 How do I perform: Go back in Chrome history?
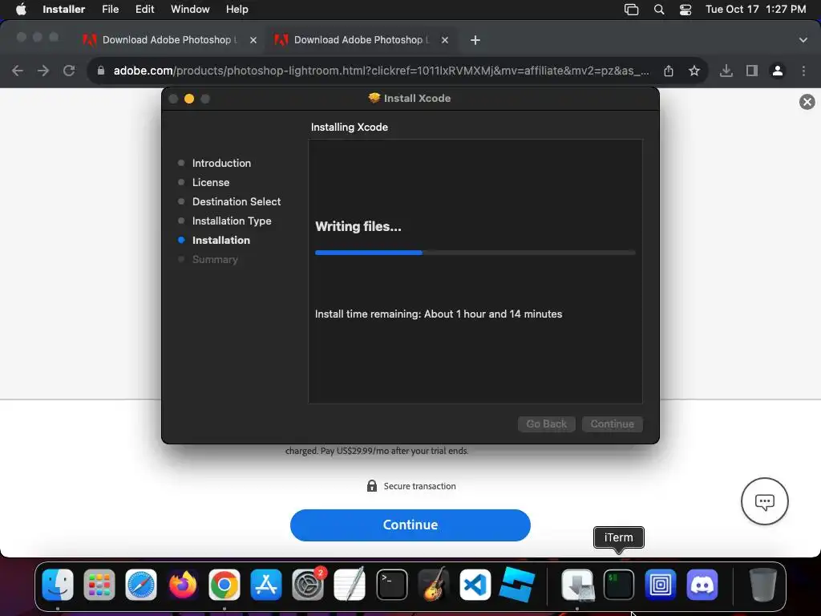(x=18, y=71)
